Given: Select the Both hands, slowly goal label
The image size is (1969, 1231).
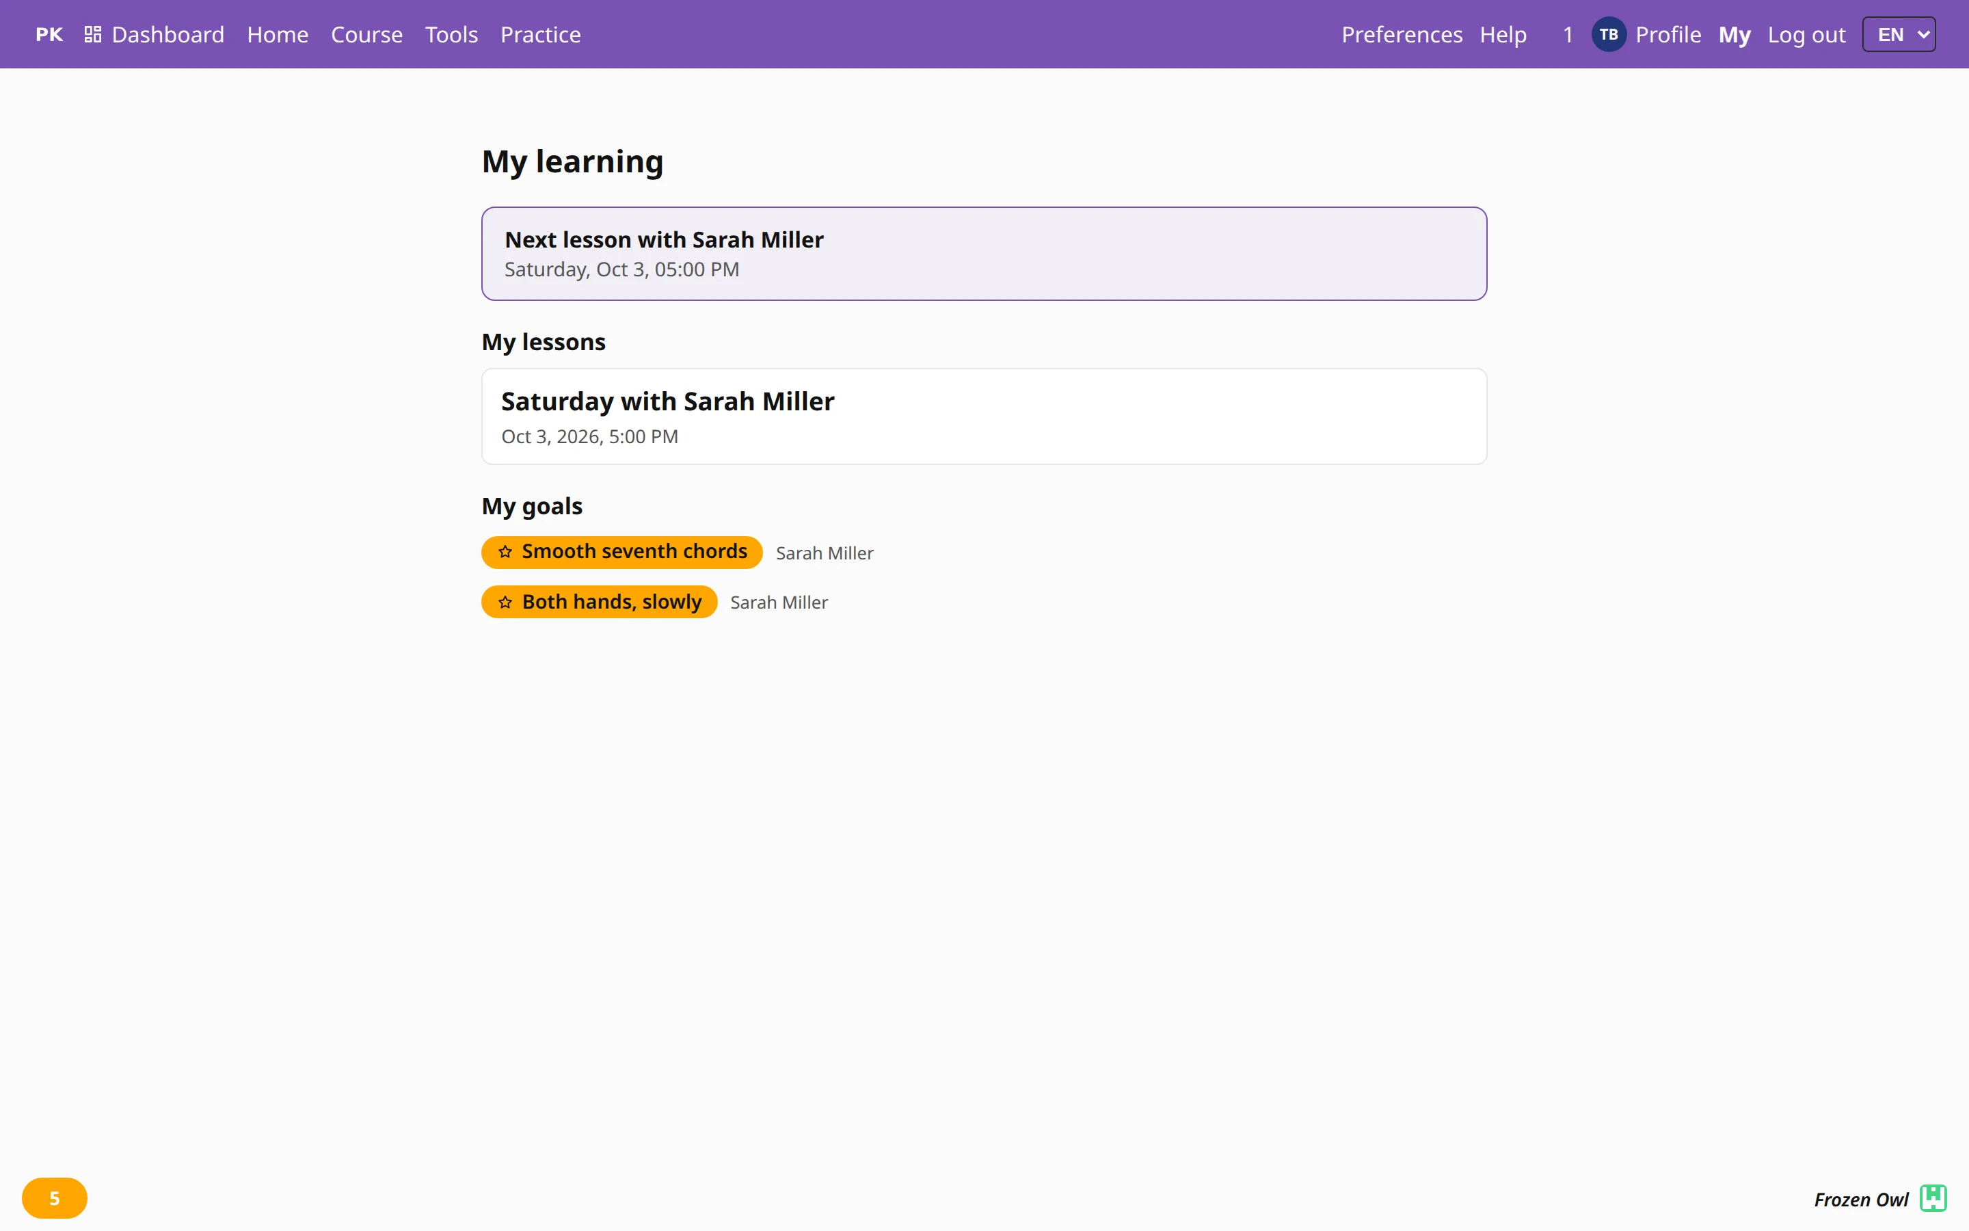Looking at the screenshot, I should click(611, 602).
